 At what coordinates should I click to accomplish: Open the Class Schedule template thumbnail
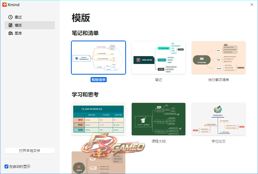[x=98, y=119]
